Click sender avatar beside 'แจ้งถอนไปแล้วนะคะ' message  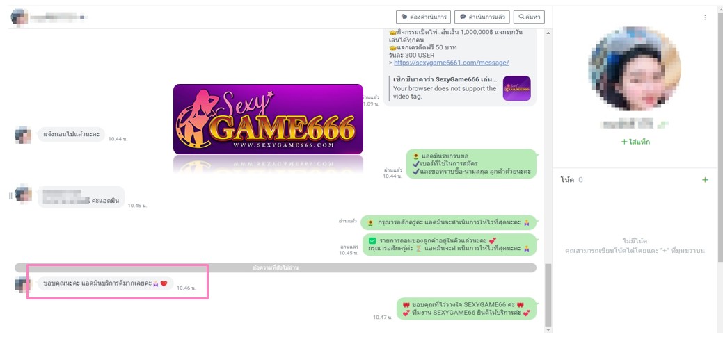[23, 135]
